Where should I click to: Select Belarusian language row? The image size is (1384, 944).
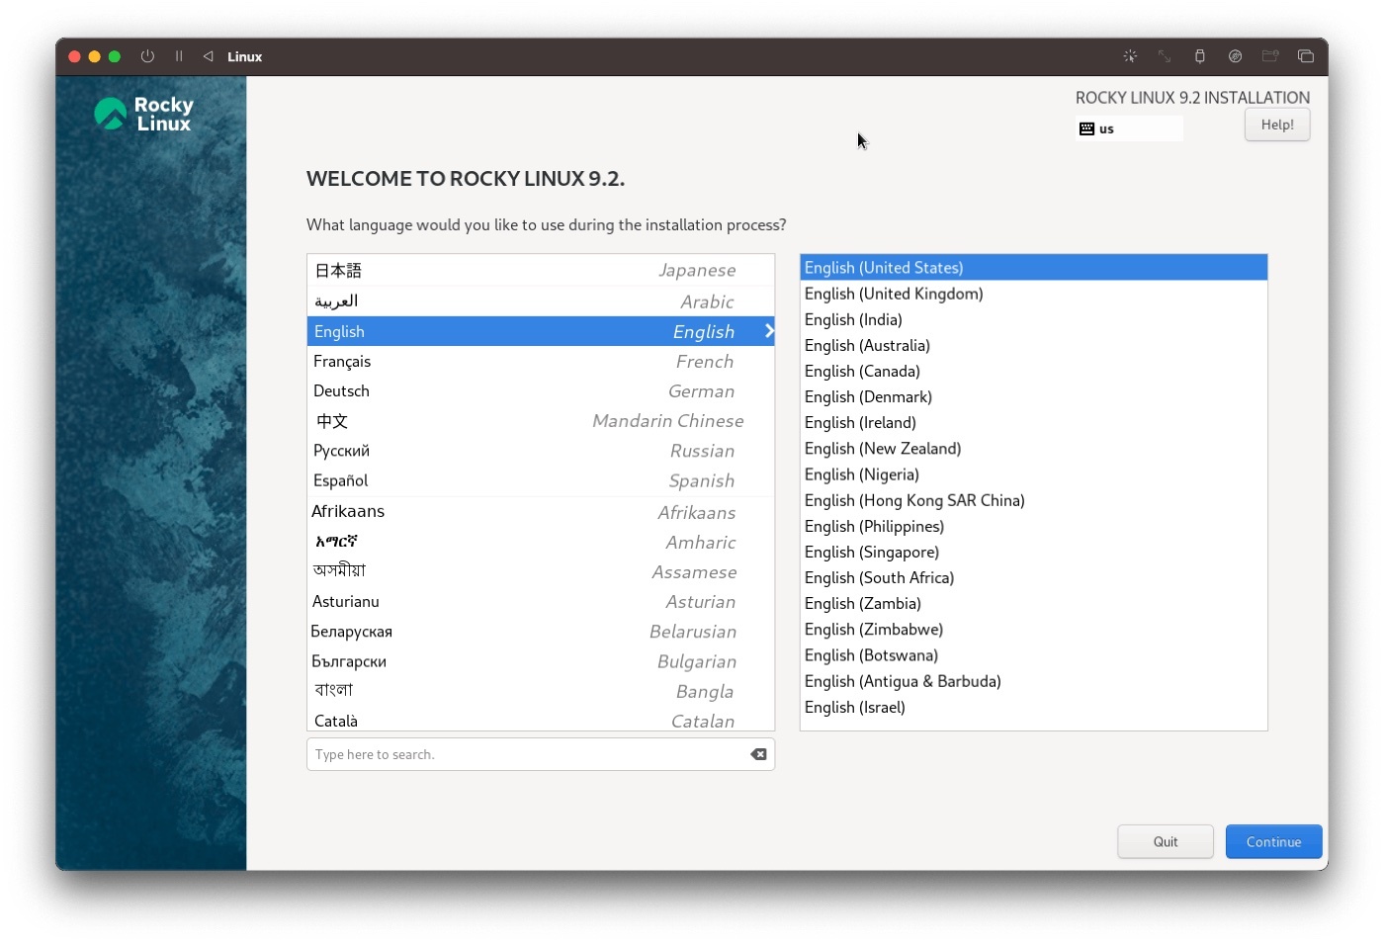(541, 631)
